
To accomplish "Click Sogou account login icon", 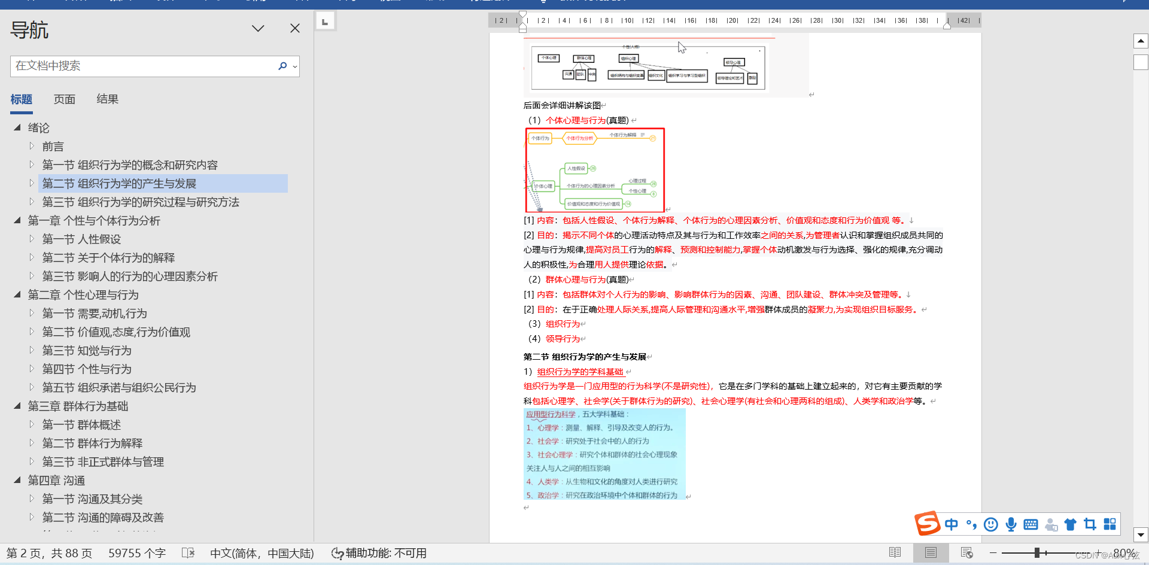I will [1051, 525].
